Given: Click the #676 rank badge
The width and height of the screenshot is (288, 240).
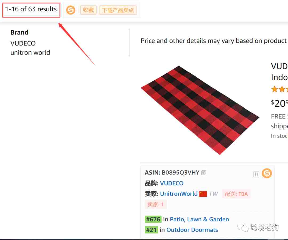Looking at the screenshot, I should pyautogui.click(x=153, y=219).
